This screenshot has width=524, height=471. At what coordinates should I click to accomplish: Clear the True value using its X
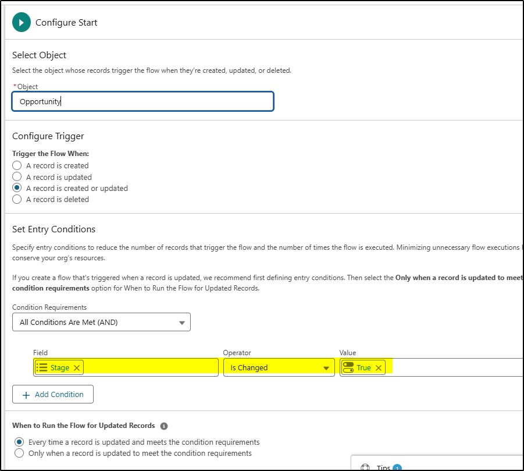click(x=378, y=367)
